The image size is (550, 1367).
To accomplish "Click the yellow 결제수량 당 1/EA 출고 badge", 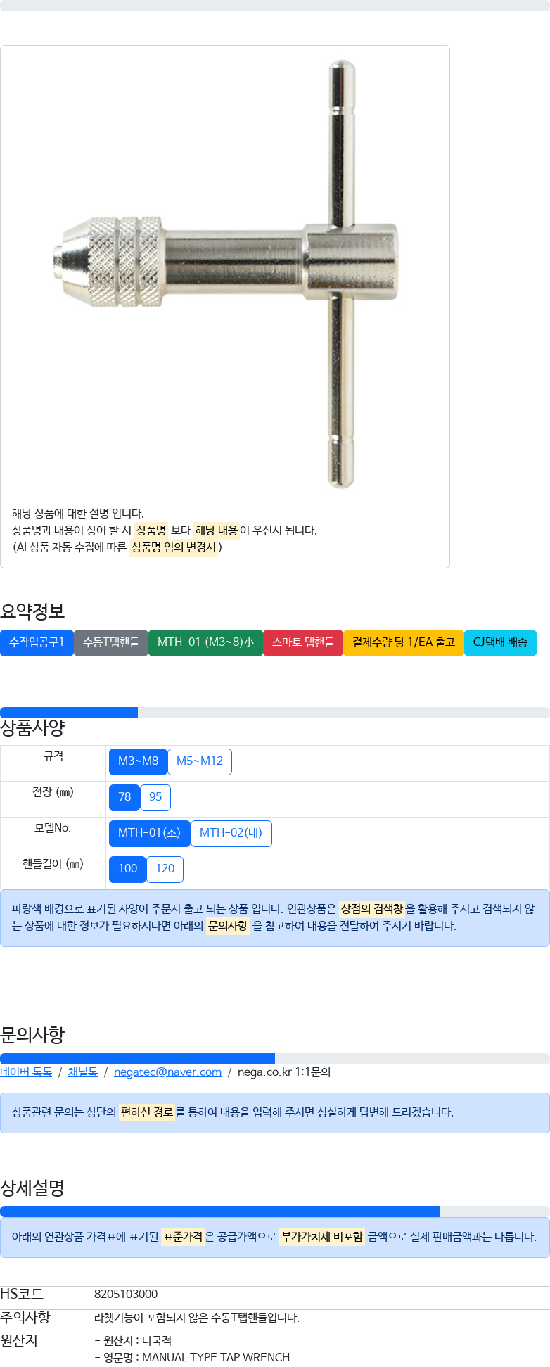I will (404, 642).
